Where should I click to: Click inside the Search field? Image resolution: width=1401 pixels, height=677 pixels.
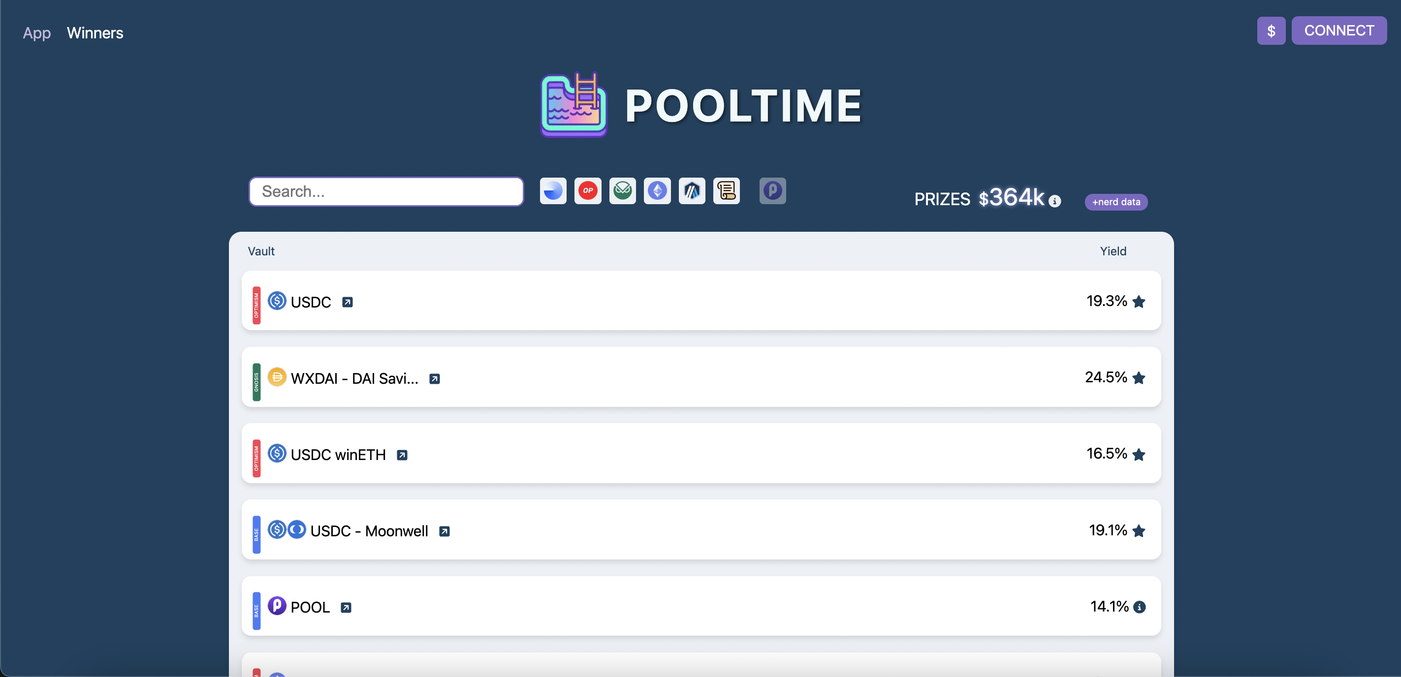(385, 191)
